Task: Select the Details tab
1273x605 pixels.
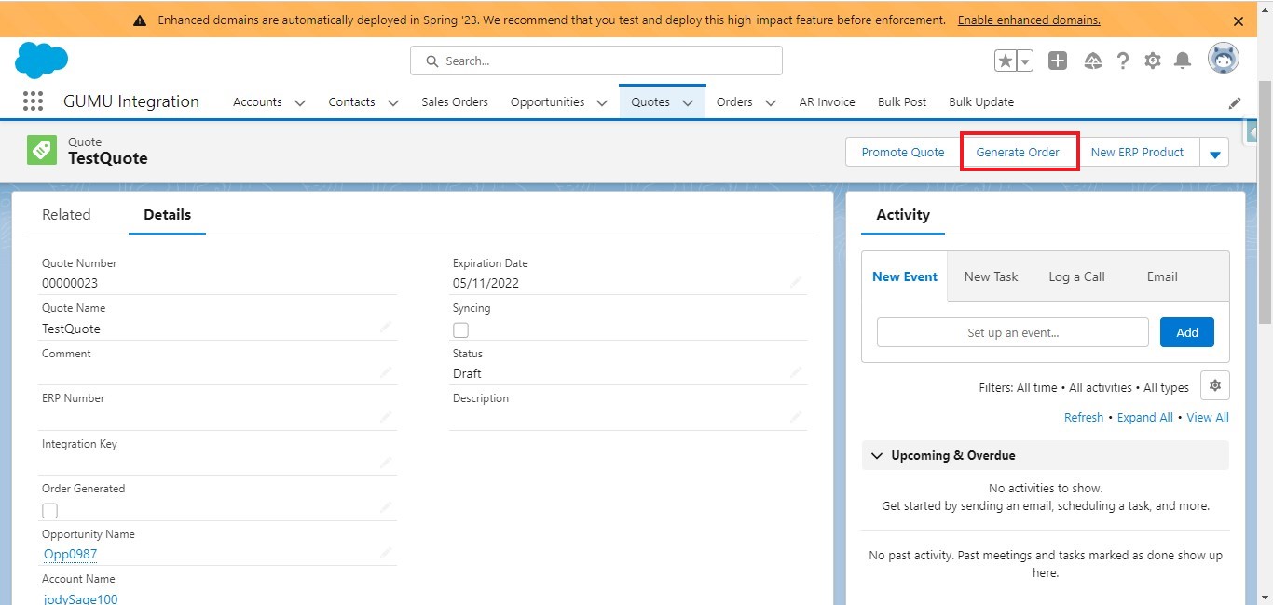Action: [167, 214]
